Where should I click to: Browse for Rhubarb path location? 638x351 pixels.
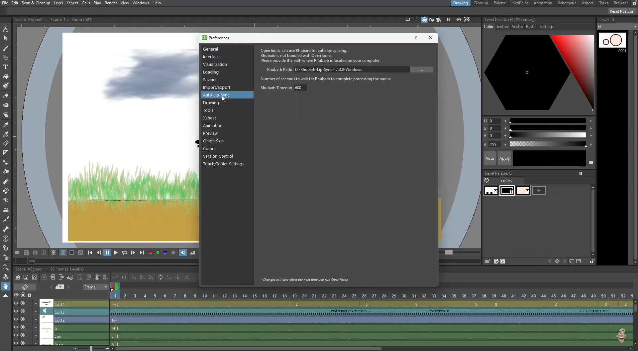coord(421,70)
